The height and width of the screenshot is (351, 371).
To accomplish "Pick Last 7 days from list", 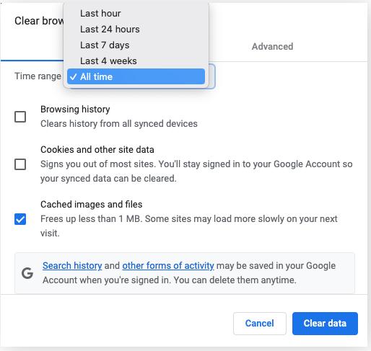I will (136, 45).
